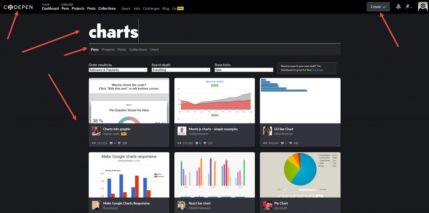This screenshot has width=429, height=213.
Task: Click the pinned items pin icon
Action: (408, 7)
